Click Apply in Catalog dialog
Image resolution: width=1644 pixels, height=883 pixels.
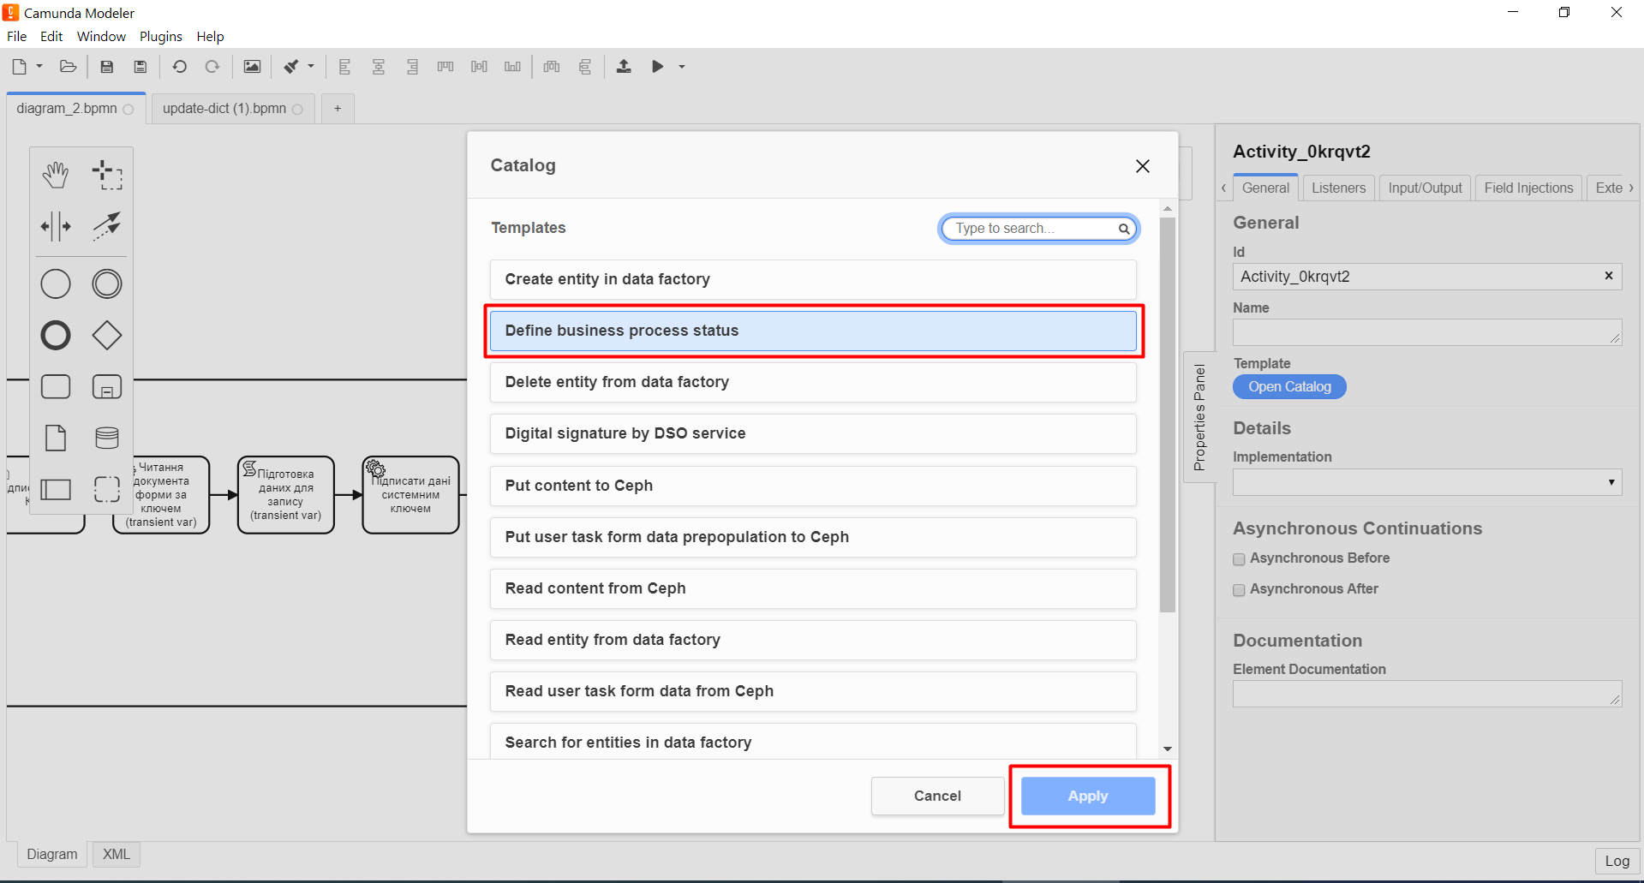[x=1088, y=796]
